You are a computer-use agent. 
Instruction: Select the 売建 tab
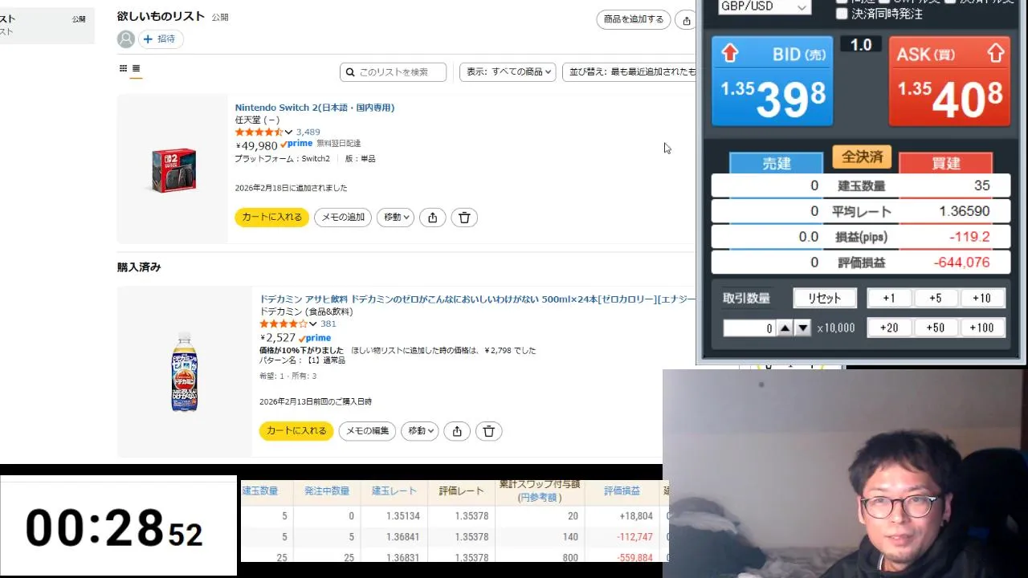tap(776, 163)
